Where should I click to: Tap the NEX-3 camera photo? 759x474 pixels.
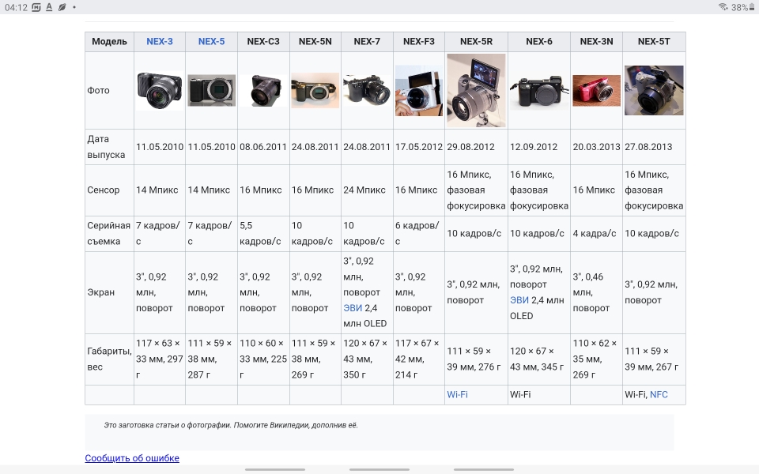[159, 91]
